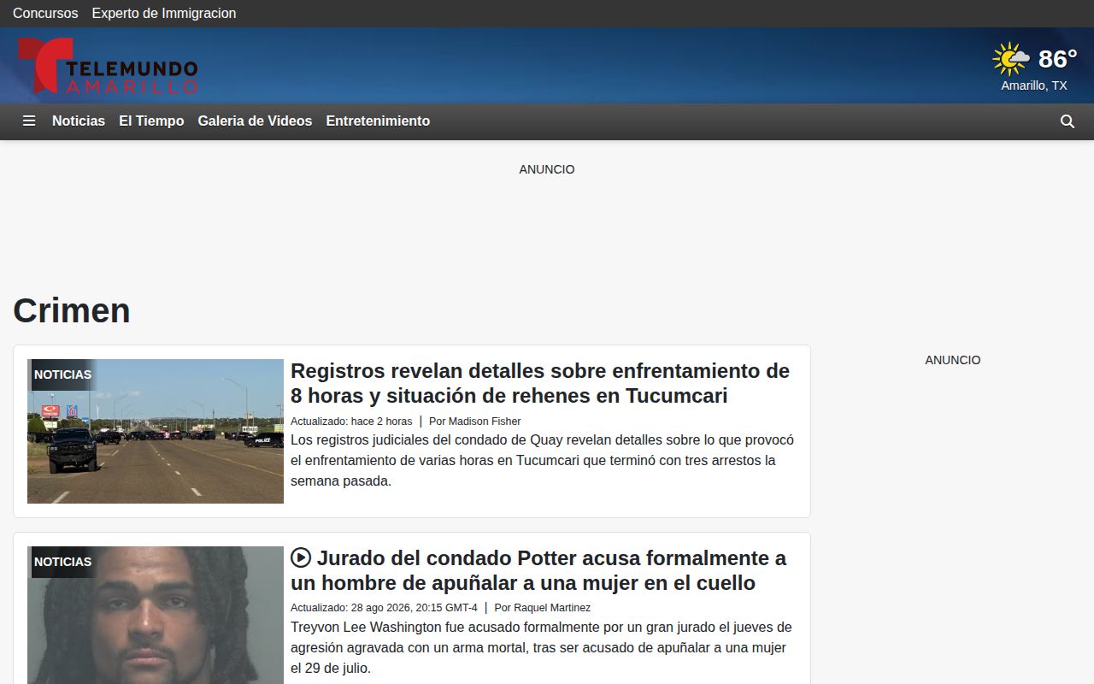The height and width of the screenshot is (684, 1094).
Task: Click 'Actualizado: hace 2 horas' timestamp
Action: [x=351, y=422]
